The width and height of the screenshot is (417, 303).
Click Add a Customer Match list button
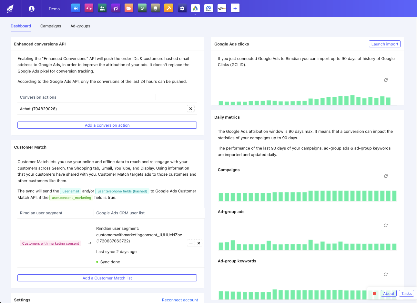coord(107,278)
